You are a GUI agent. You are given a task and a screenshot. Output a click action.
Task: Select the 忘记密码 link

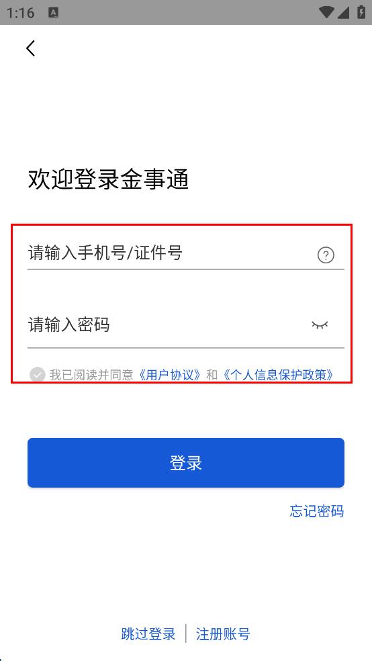317,511
